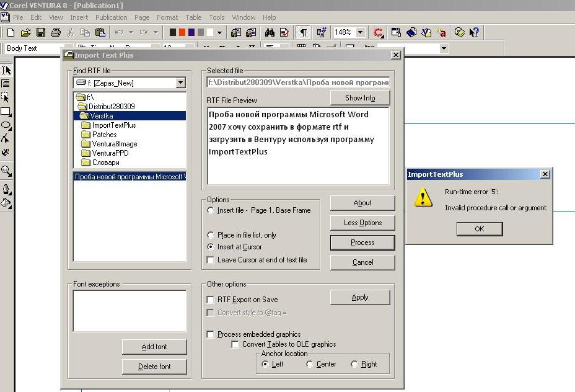
Task: Open the Tools menu
Action: coord(216,17)
